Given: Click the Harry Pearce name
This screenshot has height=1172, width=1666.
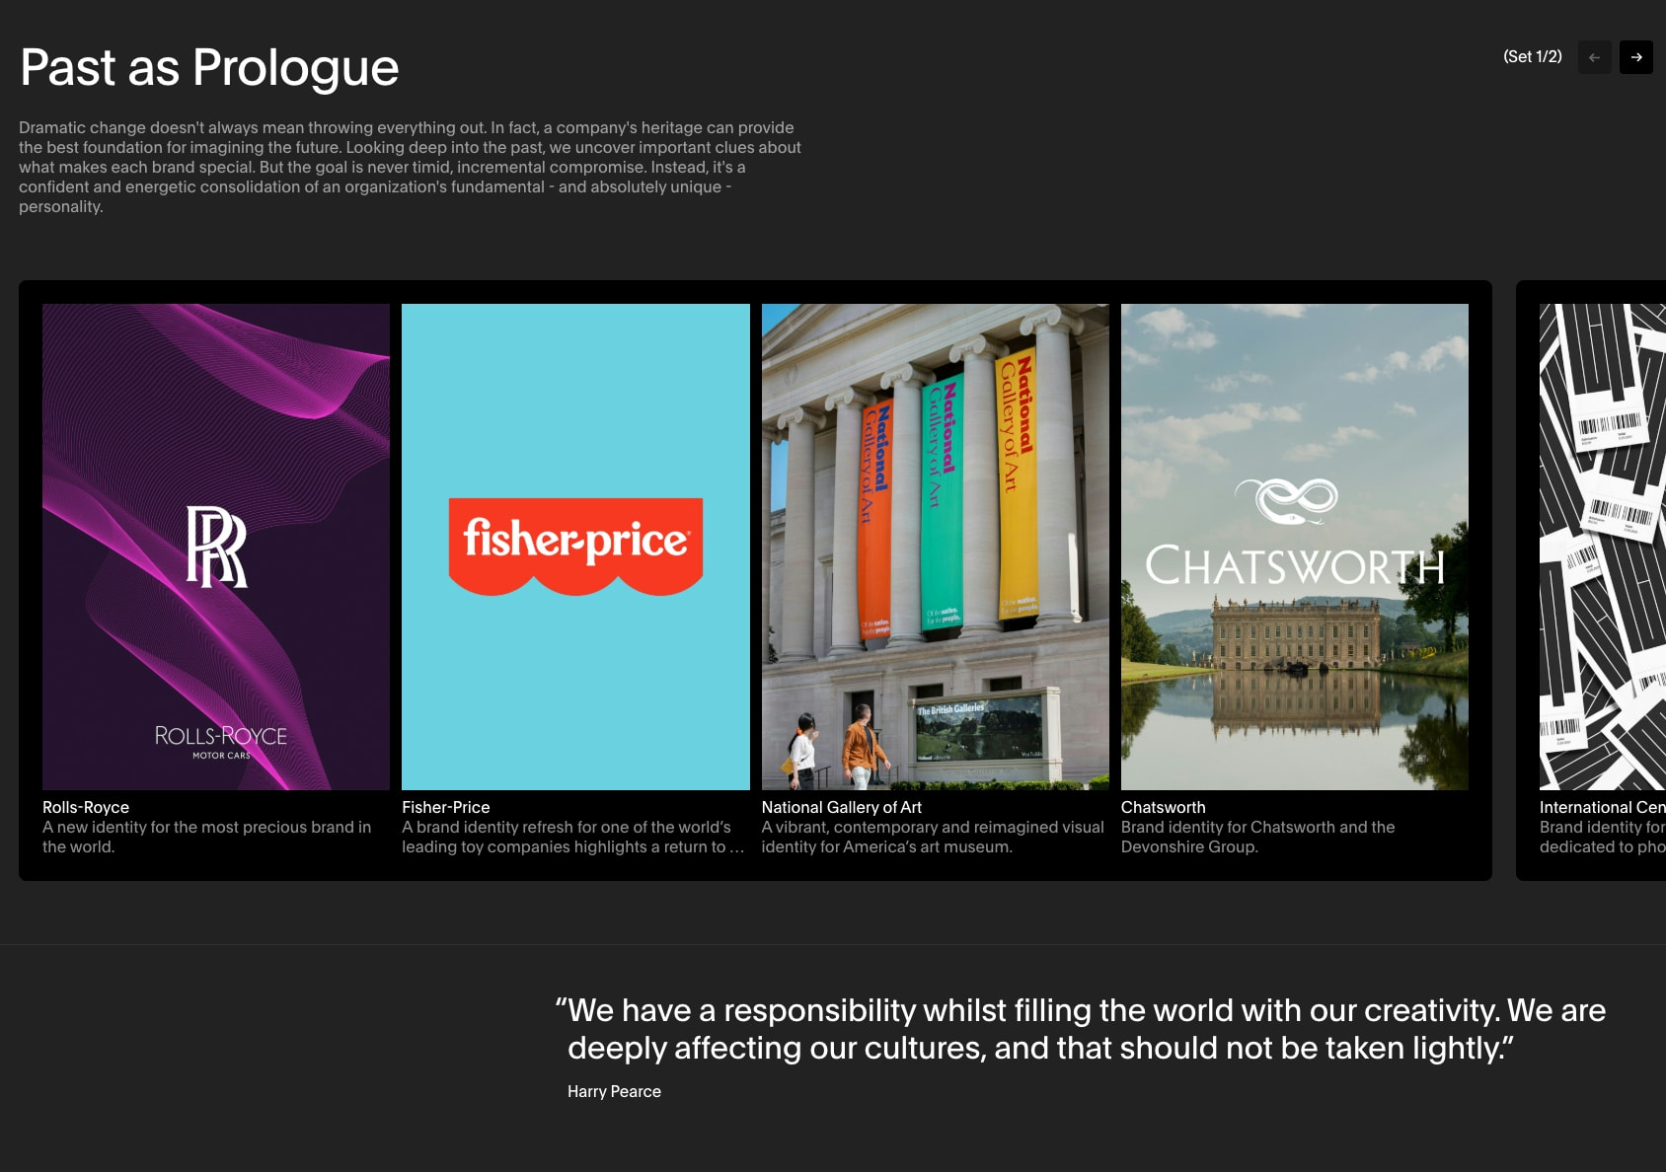Looking at the screenshot, I should click(x=614, y=1091).
